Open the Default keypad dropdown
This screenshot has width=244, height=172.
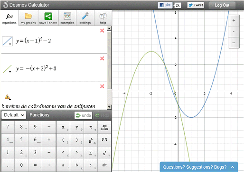(14, 115)
